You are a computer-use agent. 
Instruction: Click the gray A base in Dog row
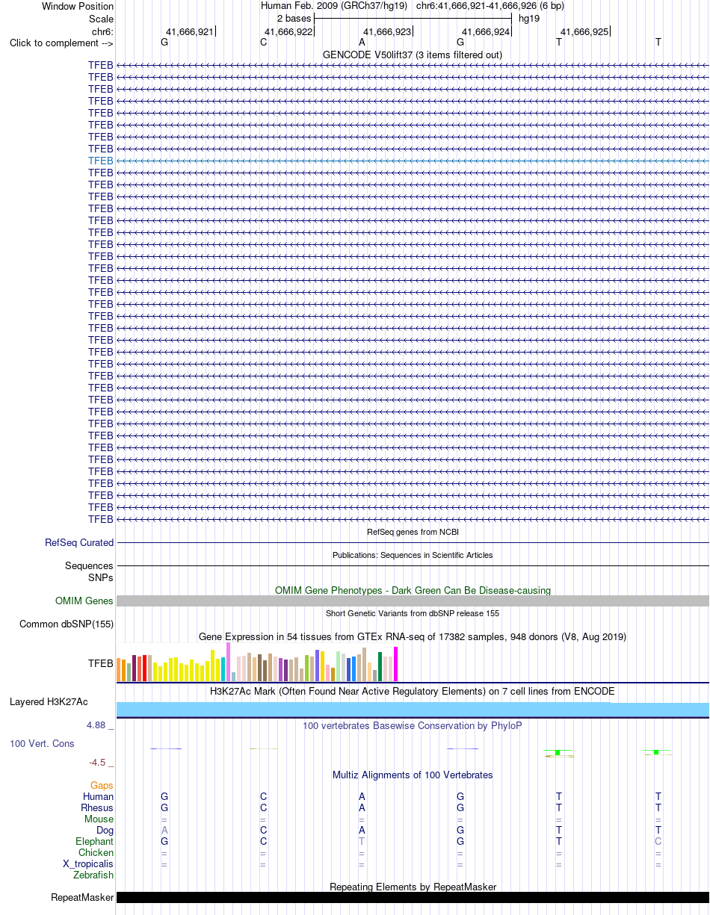[x=164, y=830]
